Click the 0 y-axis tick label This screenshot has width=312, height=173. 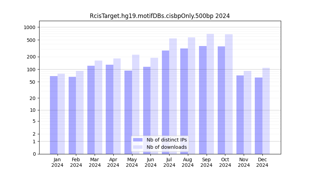pos(34,154)
